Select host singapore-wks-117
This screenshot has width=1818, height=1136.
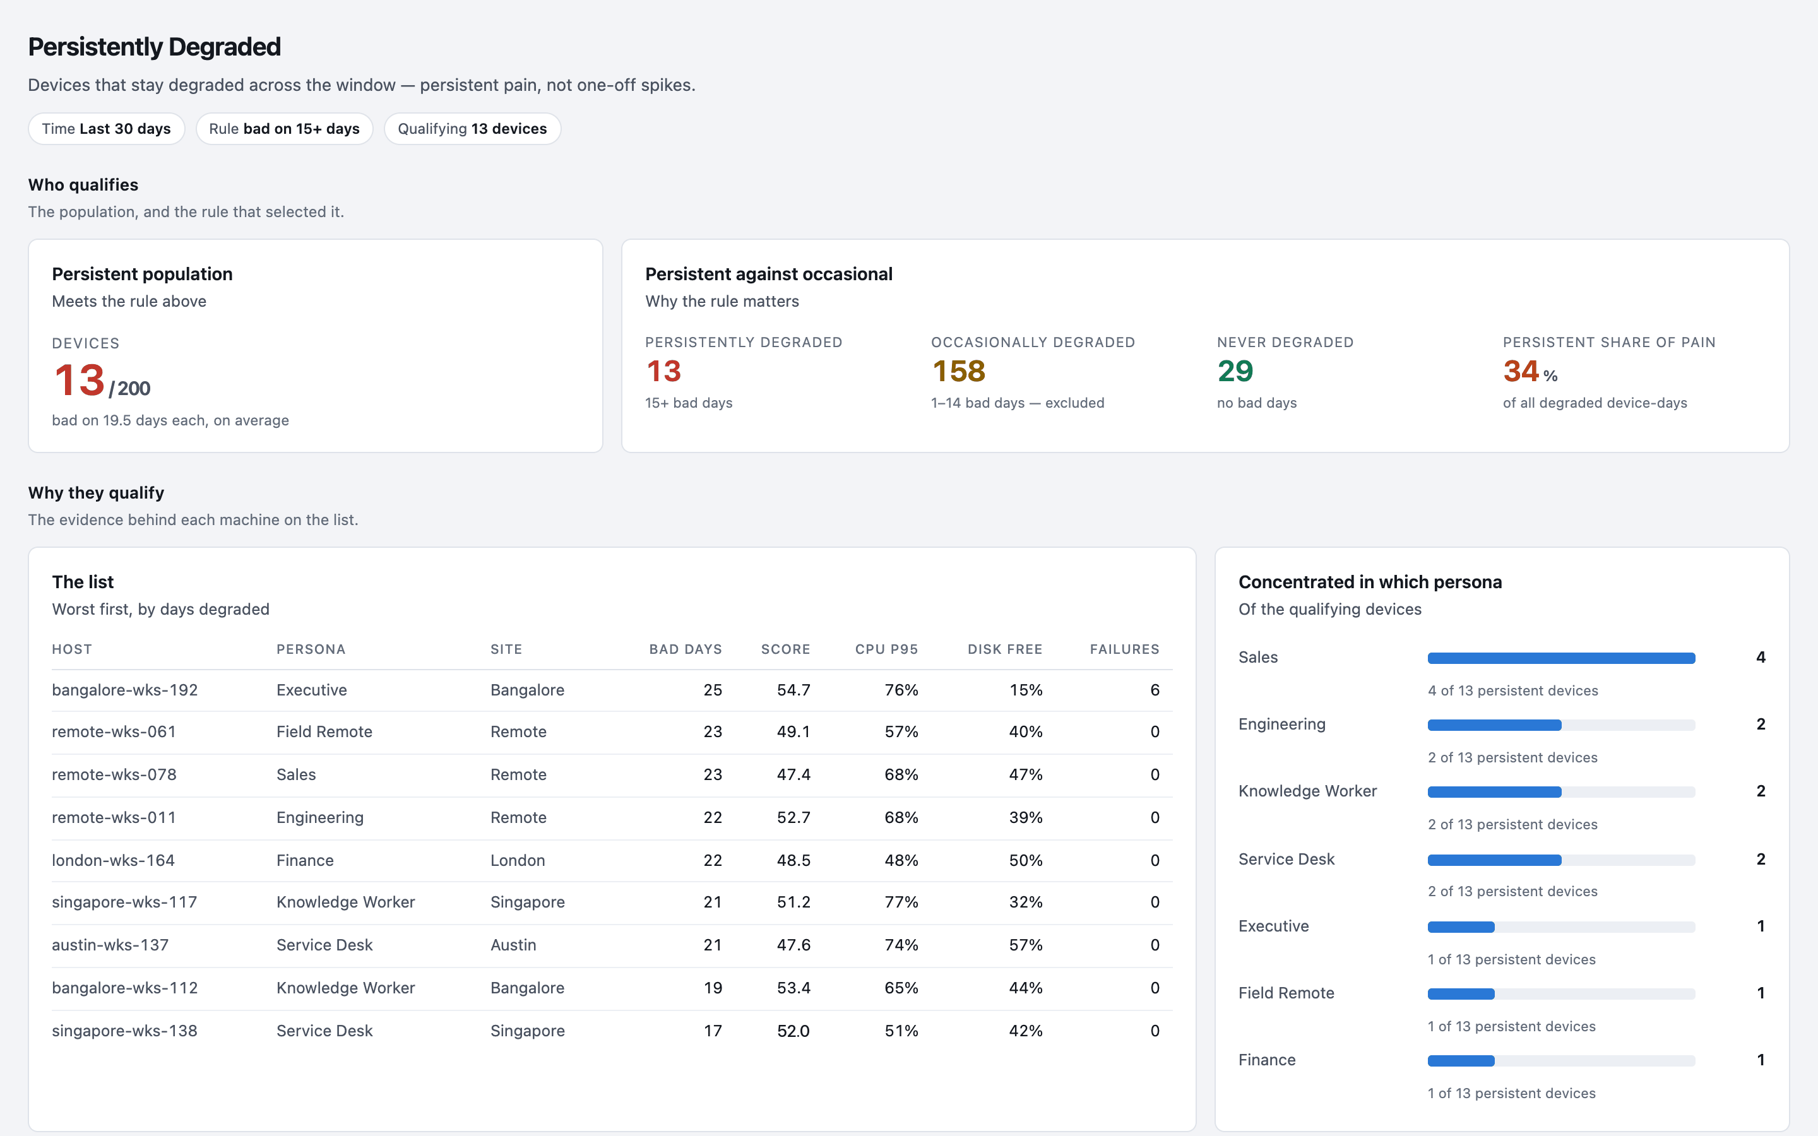(124, 902)
